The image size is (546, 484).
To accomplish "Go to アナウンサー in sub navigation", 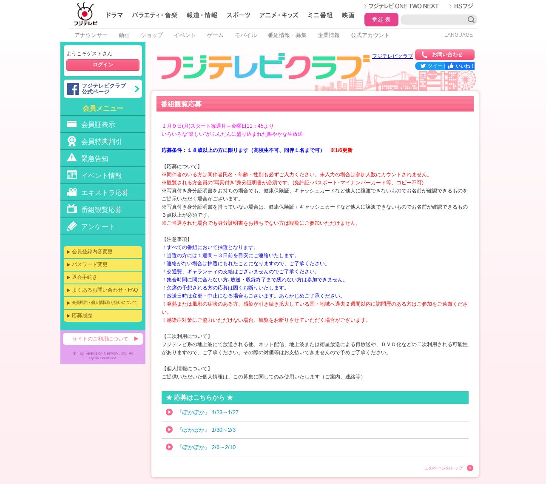I will pos(91,35).
